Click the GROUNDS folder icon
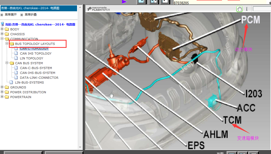The width and height of the screenshot is (271, 154). coord(7,87)
